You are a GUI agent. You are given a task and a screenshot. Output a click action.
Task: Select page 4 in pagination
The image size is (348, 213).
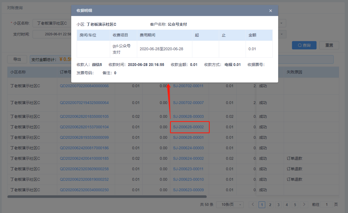[x=287, y=205]
